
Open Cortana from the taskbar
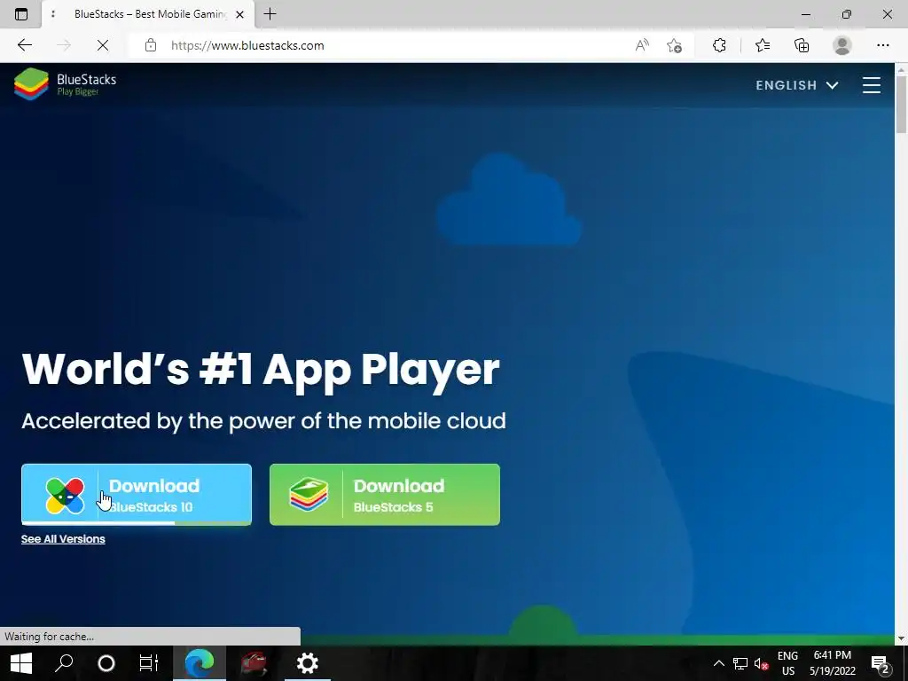pyautogui.click(x=106, y=663)
